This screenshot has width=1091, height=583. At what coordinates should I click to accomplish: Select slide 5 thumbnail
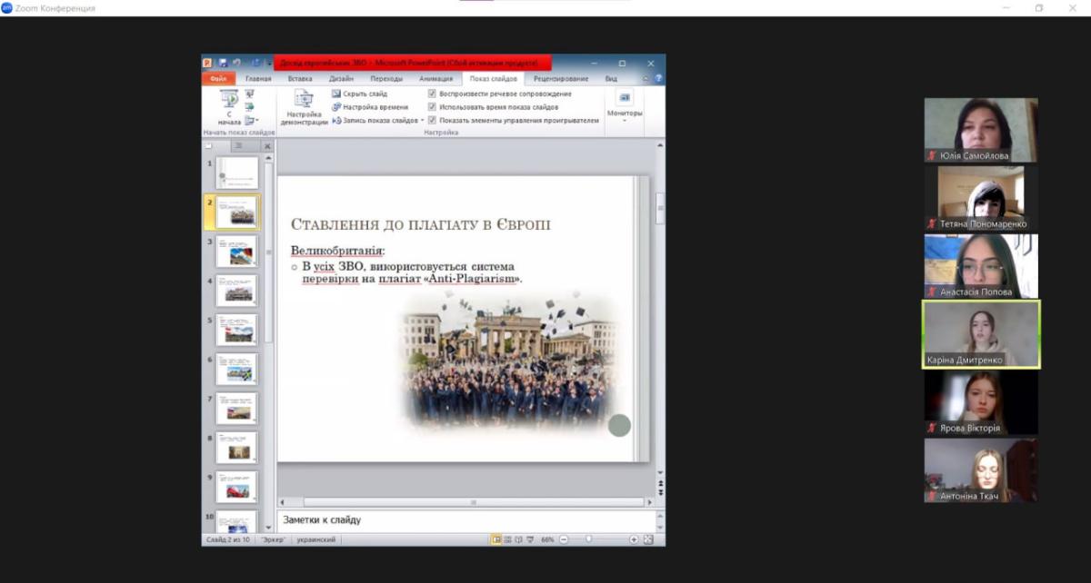coord(236,330)
